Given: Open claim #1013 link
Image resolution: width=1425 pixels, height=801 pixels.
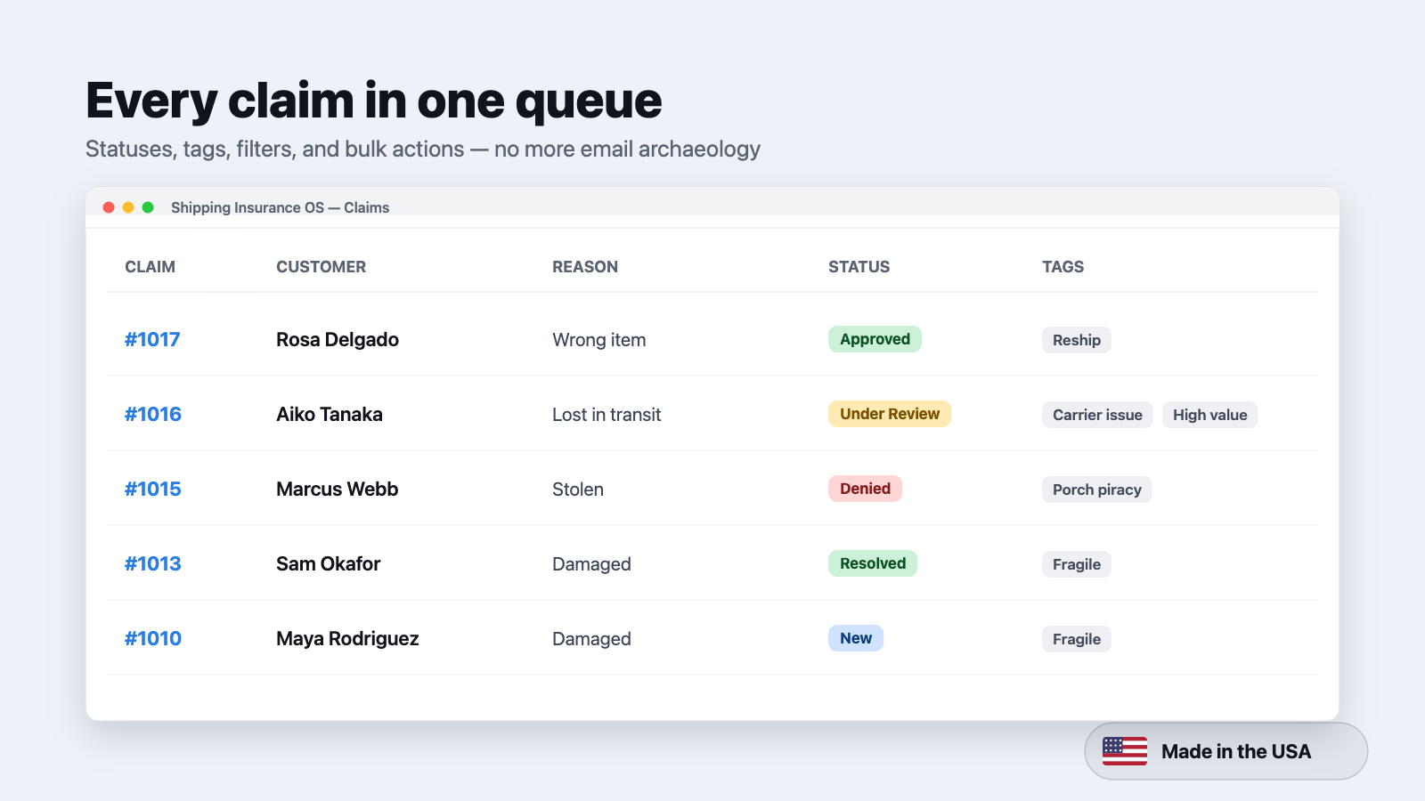Looking at the screenshot, I should point(153,563).
